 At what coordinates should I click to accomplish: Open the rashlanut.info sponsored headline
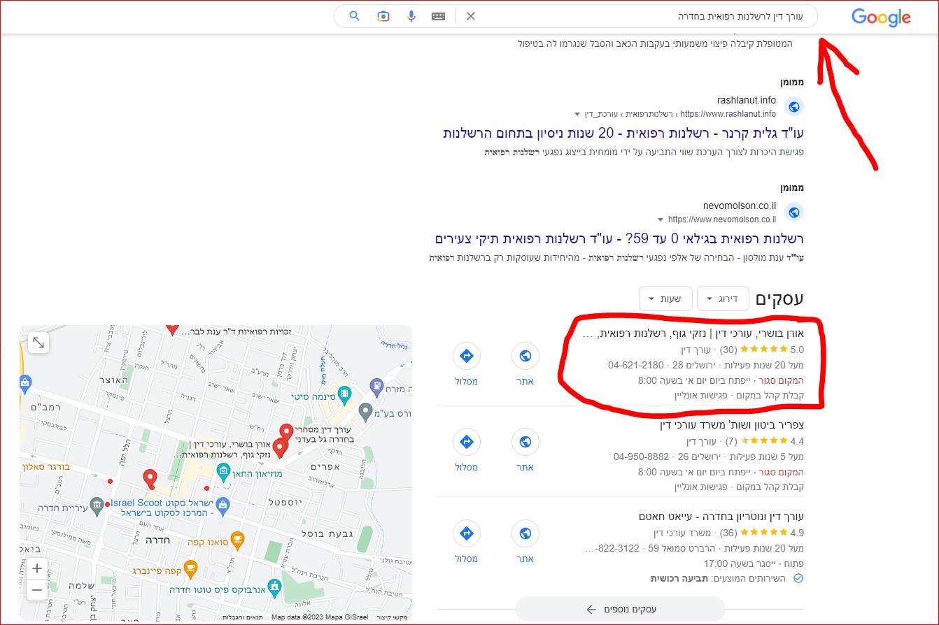(x=623, y=133)
